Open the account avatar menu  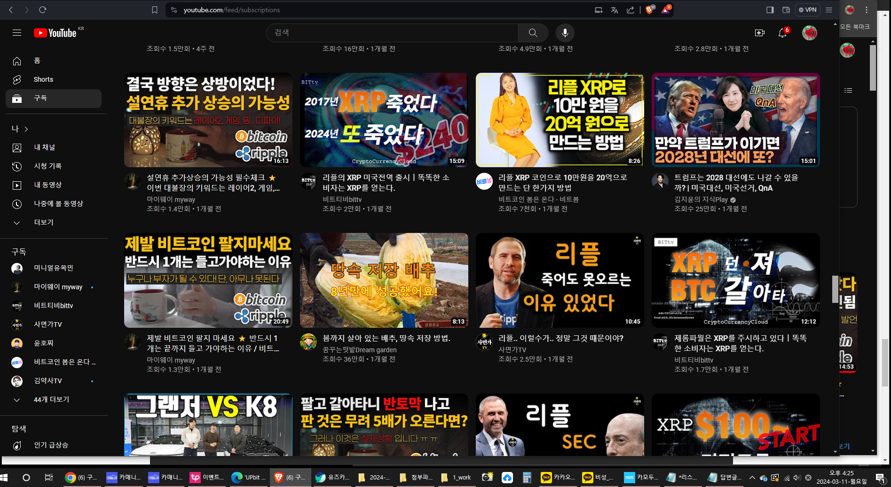click(x=810, y=33)
